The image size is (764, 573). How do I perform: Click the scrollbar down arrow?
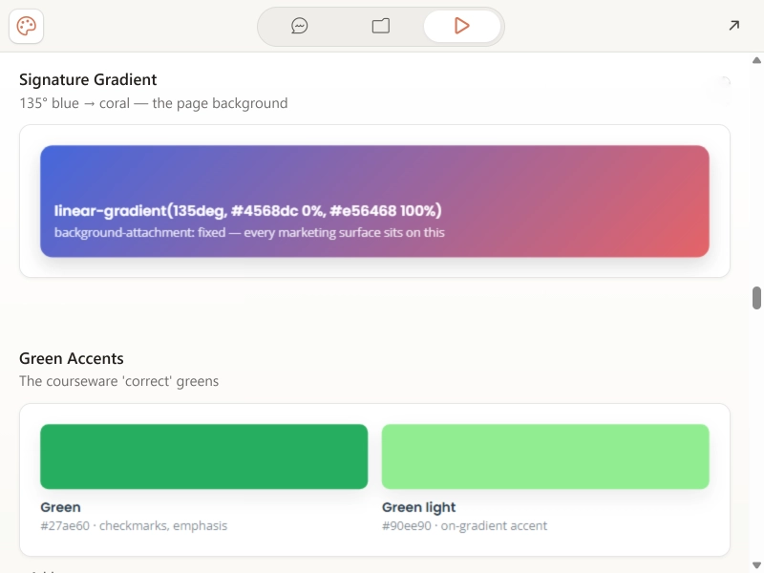756,565
